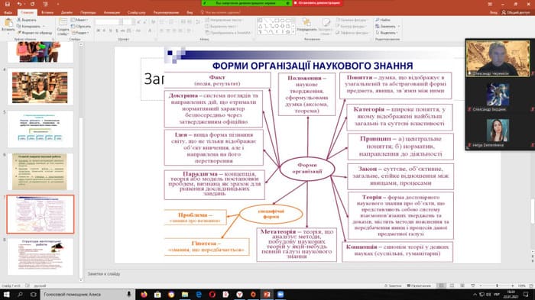Open the Replace (Заменить) dropdown arrow
The image size is (535, 300).
pyautogui.click(x=399, y=26)
